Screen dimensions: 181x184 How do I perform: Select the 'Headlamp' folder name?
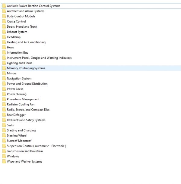coord(14,37)
